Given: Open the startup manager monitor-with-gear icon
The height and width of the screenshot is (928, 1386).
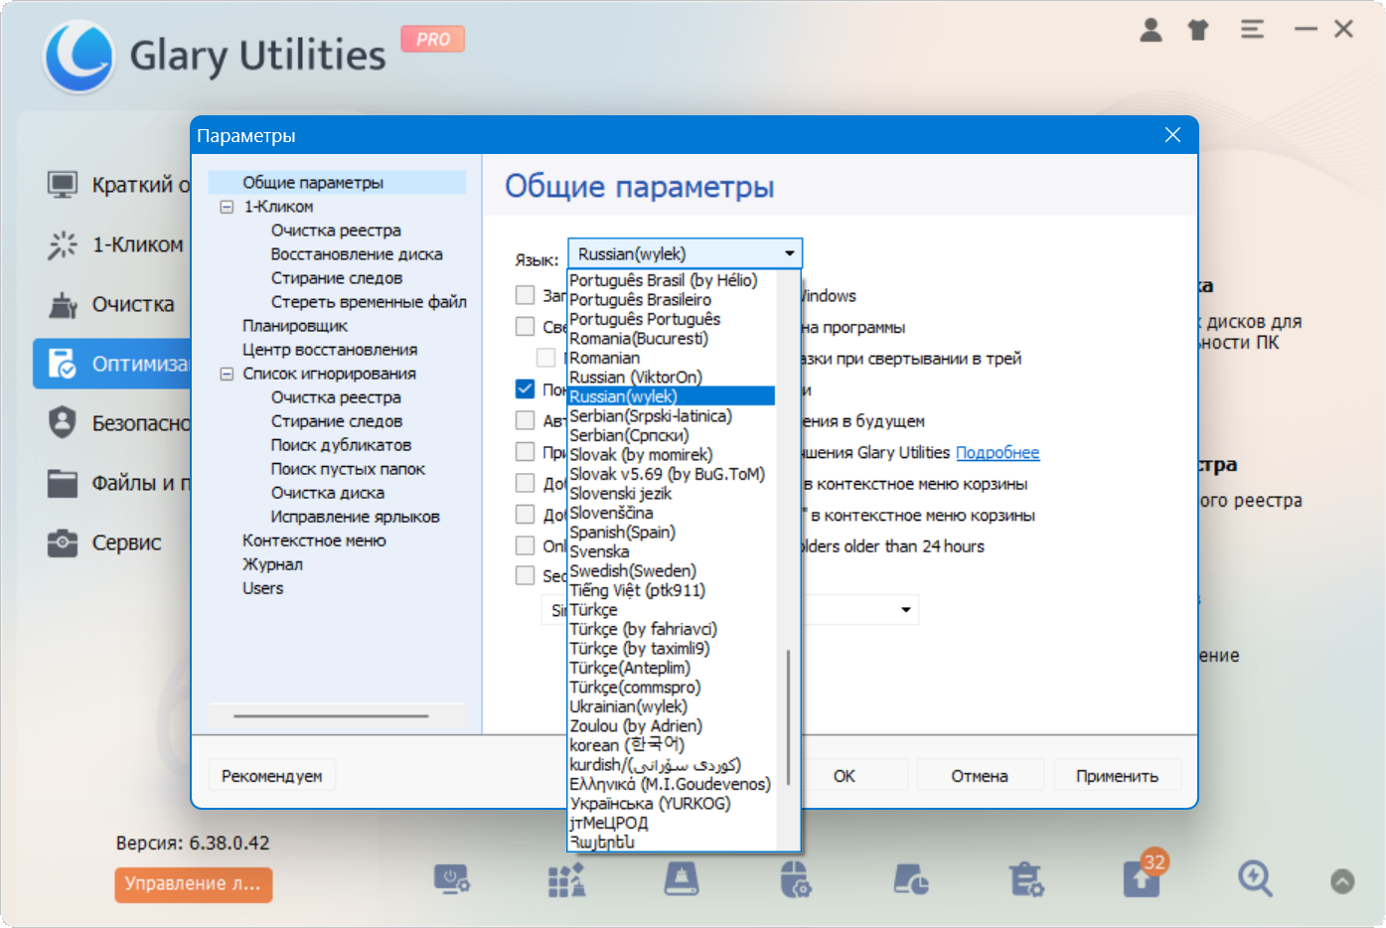Looking at the screenshot, I should [x=451, y=879].
